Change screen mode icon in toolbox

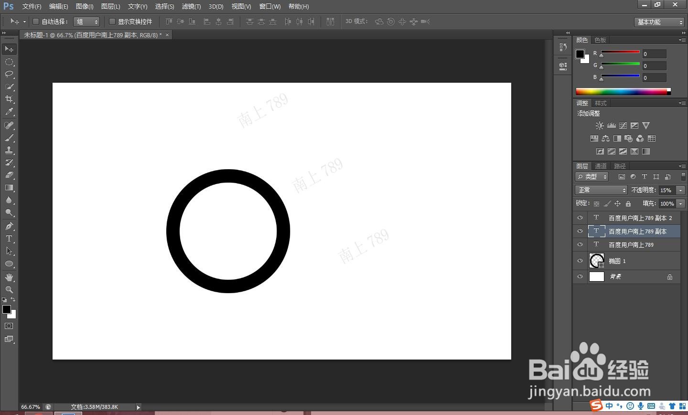[x=9, y=339]
